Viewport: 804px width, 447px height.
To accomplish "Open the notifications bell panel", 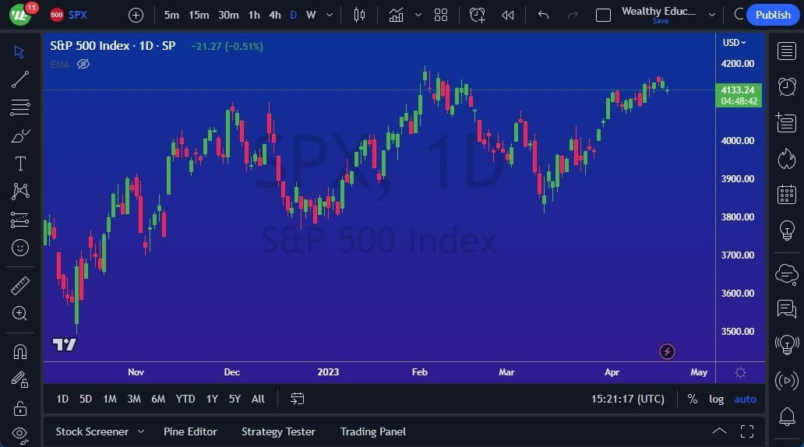I will 787,417.
